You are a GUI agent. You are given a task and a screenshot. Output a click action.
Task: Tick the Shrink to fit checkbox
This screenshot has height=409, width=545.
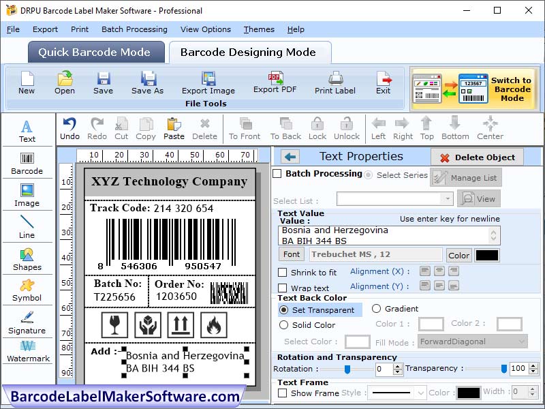[x=283, y=273]
